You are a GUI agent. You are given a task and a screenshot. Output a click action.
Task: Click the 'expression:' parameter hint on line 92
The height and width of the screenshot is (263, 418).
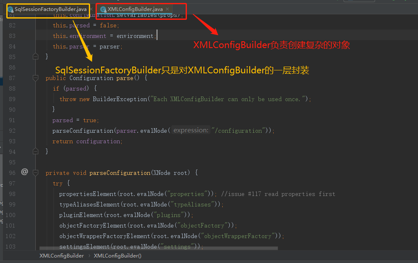point(191,130)
